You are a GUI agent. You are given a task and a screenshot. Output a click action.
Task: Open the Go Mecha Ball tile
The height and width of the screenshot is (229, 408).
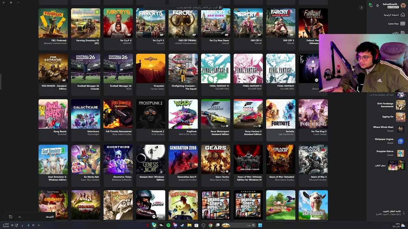[85, 165]
